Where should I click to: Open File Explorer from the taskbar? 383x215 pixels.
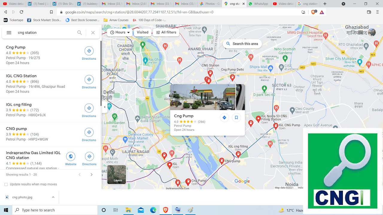(128, 210)
